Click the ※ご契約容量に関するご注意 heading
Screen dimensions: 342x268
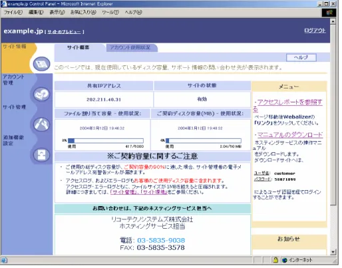(152, 156)
